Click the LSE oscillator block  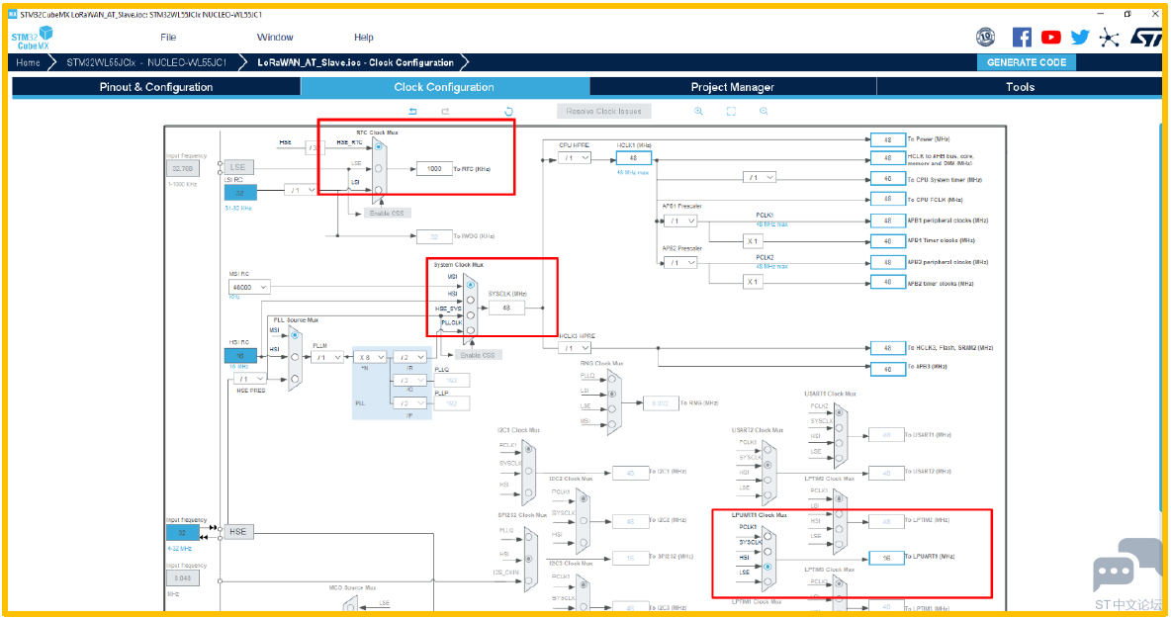pos(237,167)
